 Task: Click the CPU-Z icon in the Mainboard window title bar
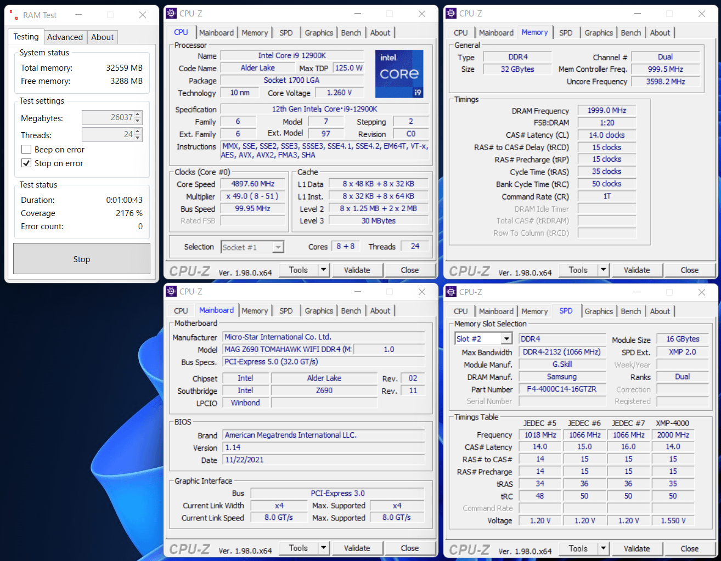171,292
